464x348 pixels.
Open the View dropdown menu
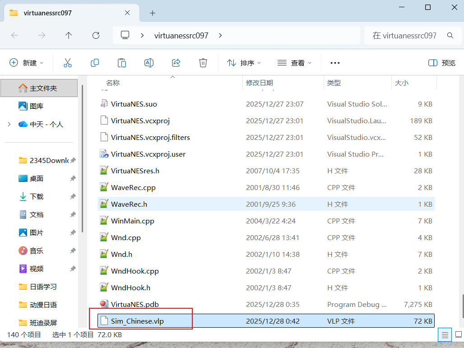pyautogui.click(x=294, y=63)
